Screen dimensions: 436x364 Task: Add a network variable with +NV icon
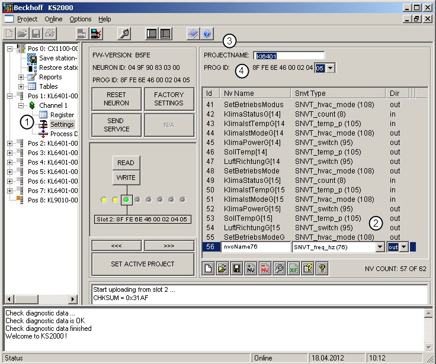[x=251, y=269]
